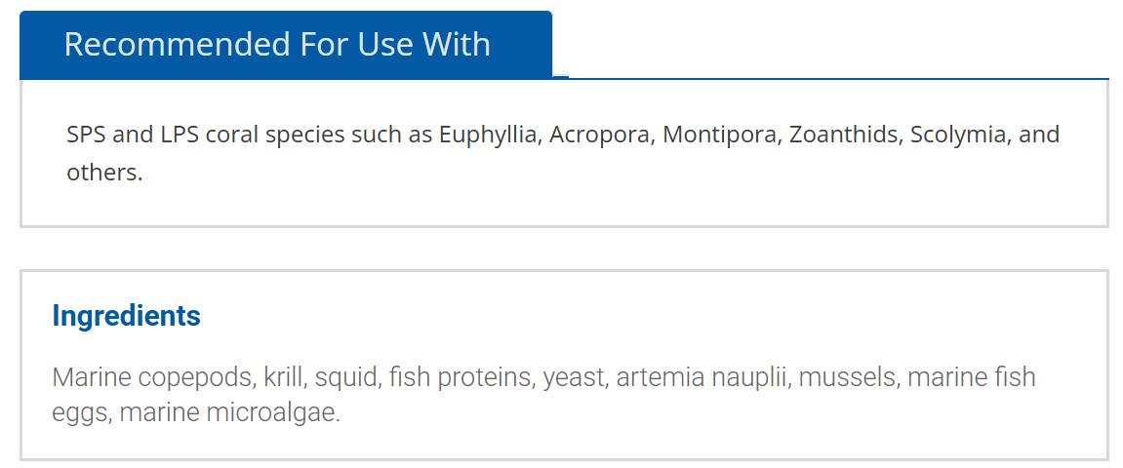Click the word Acropora
The image size is (1123, 468).
[x=600, y=135]
